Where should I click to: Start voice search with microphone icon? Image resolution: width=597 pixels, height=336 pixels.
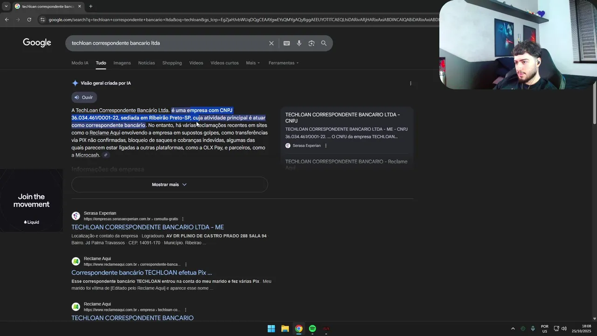299,43
